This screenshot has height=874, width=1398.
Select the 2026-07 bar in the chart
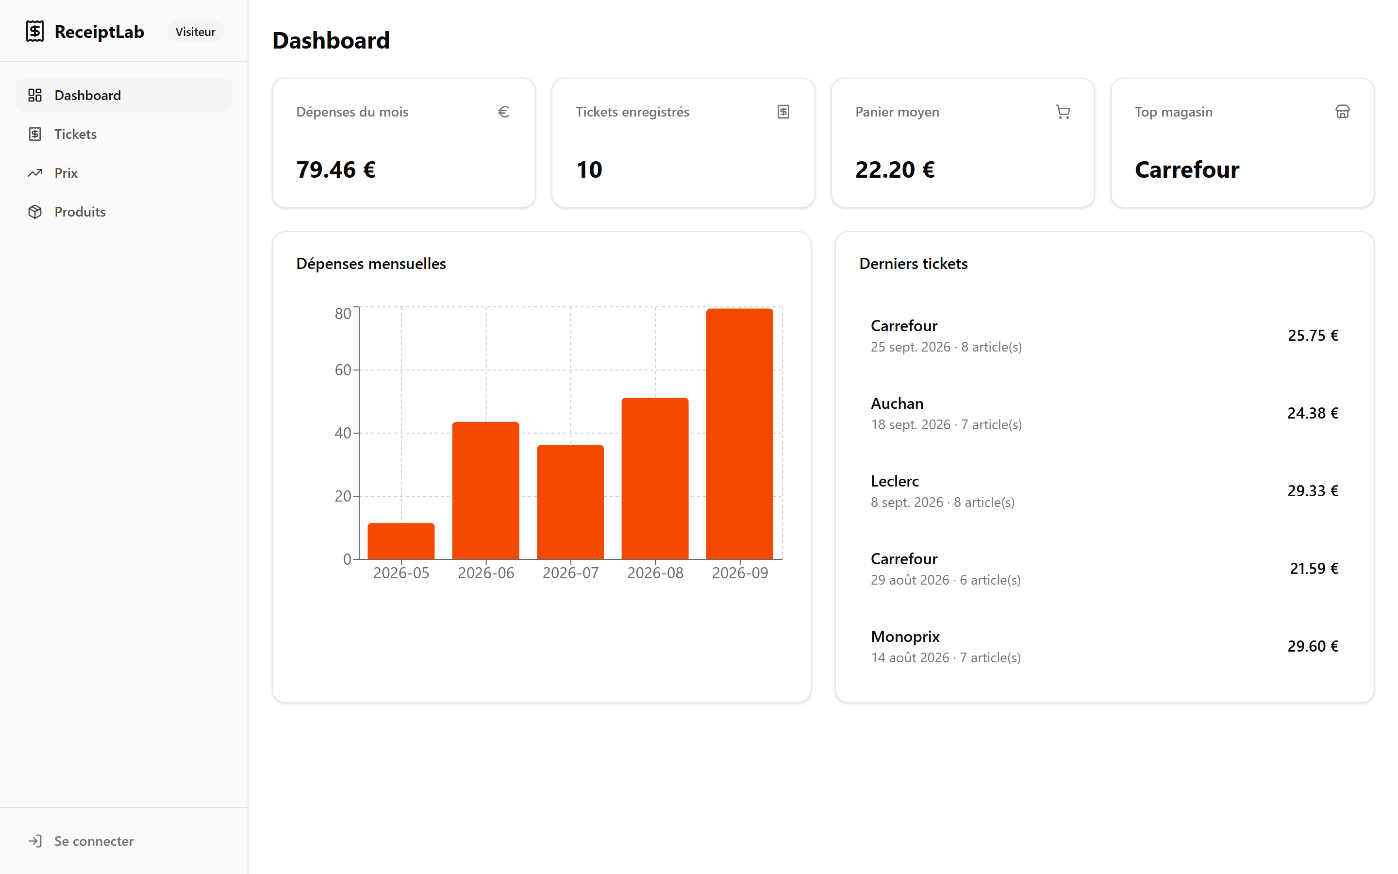(x=570, y=503)
